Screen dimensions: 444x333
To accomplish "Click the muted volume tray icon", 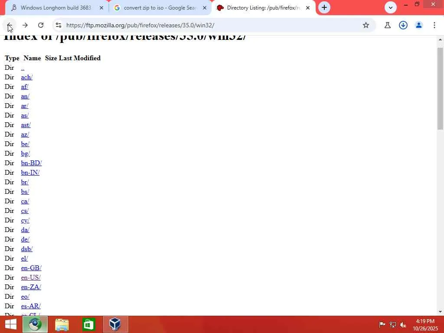I will (403, 324).
